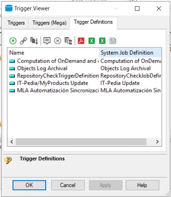Click icon of Objects Log Archival row
The image size is (171, 197).
pyautogui.click(x=12, y=68)
